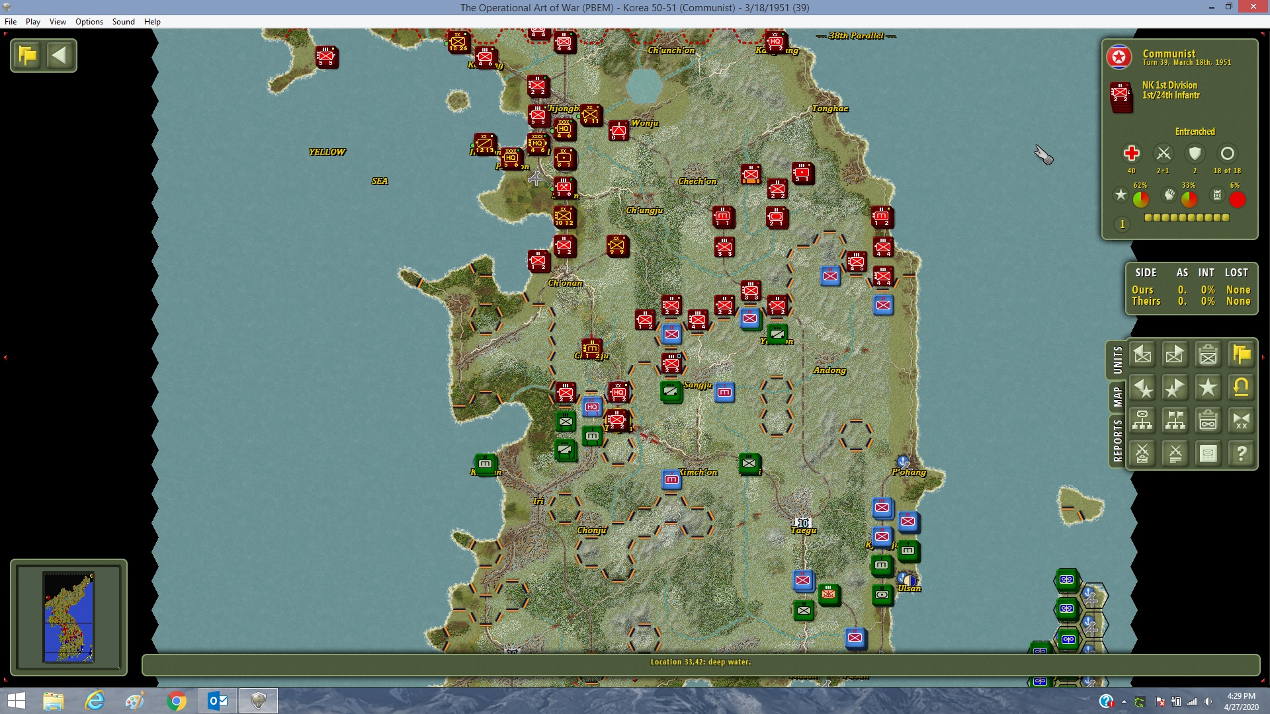Open the crossed-swords checklist icon
Viewport: 1270px width, 714px height.
click(1142, 454)
